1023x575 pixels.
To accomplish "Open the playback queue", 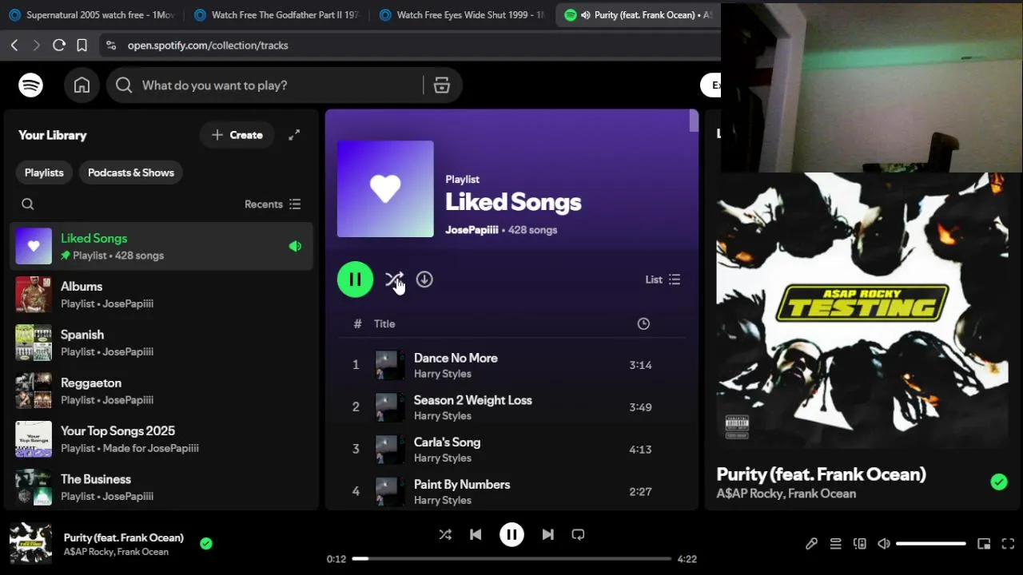I will [835, 544].
